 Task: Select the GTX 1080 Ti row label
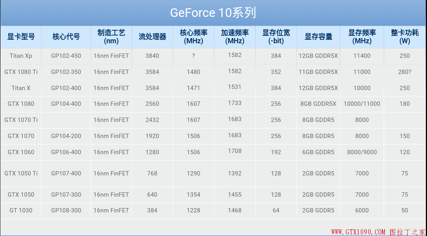(21, 72)
